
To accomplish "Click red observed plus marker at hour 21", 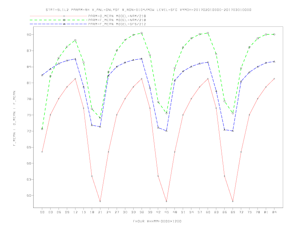I will 100,201.
